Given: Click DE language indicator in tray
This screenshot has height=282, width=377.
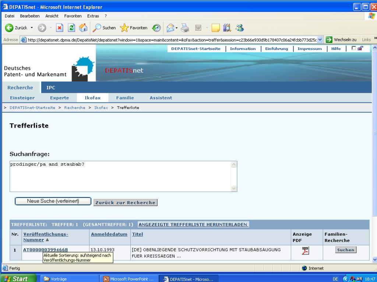Looking at the screenshot, I should [x=335, y=279].
